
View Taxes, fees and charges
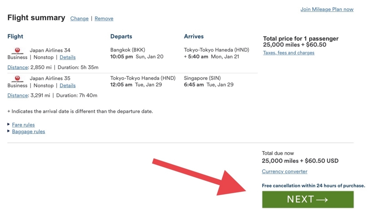289,53
